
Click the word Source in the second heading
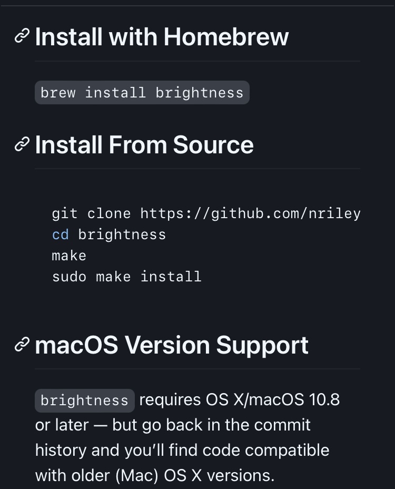point(213,145)
